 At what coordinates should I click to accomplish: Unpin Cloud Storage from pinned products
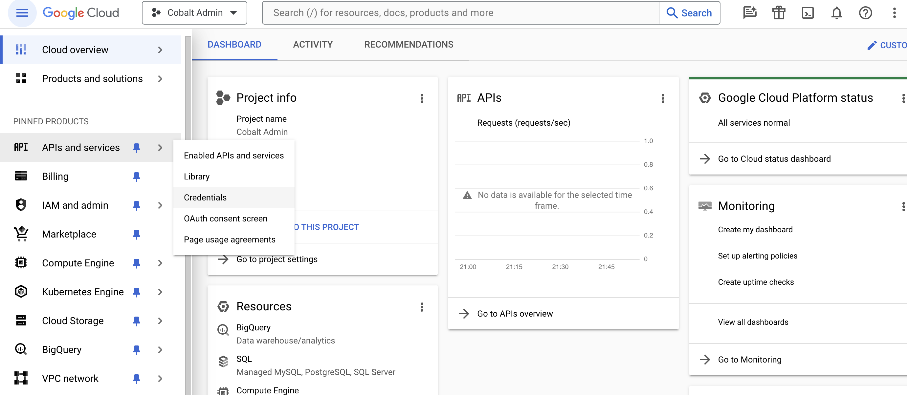pyautogui.click(x=137, y=321)
